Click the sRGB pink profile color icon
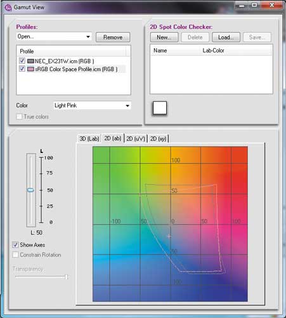Viewport: 286px width, 318px height. (30, 69)
